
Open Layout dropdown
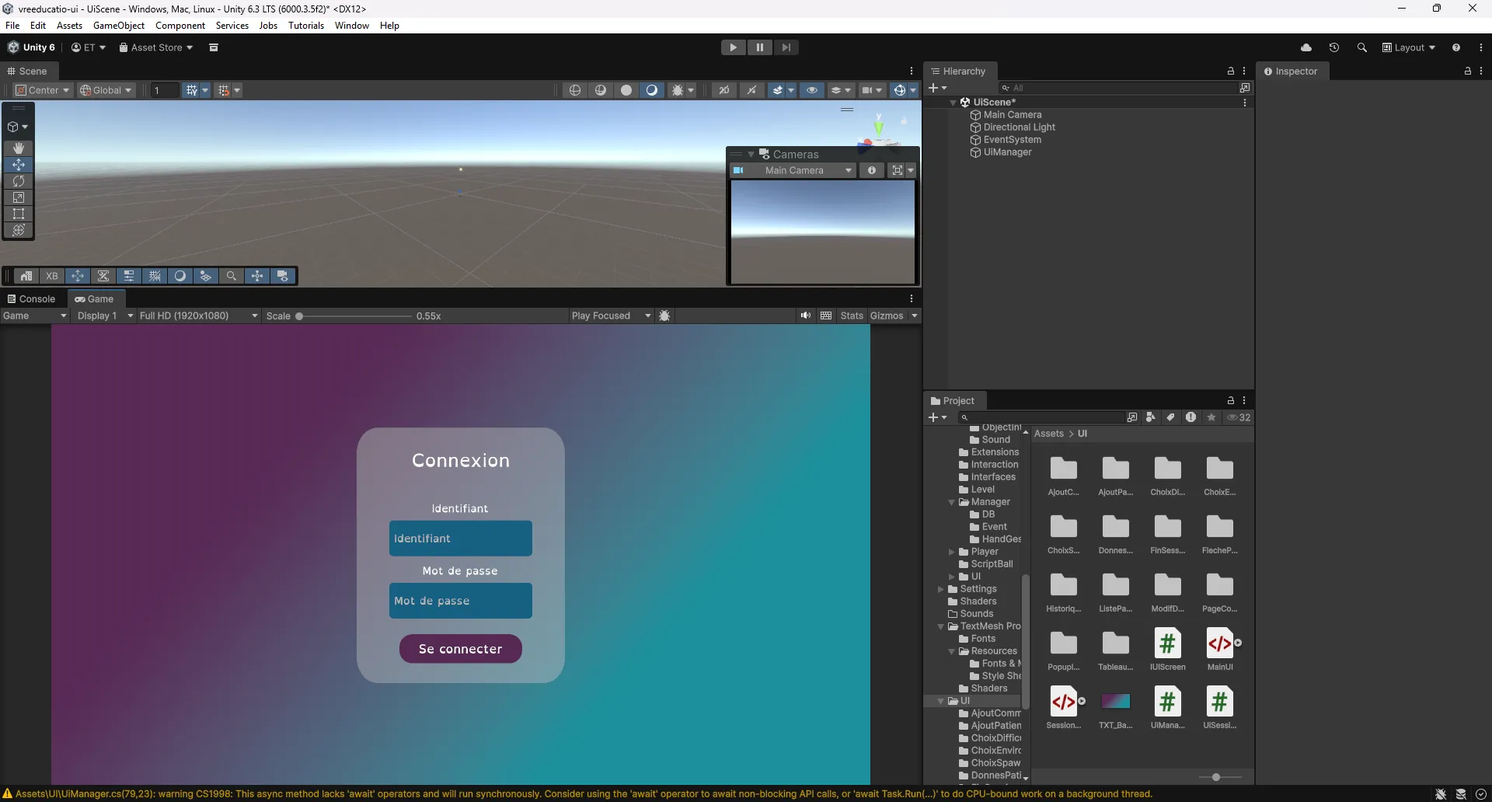(x=1409, y=47)
